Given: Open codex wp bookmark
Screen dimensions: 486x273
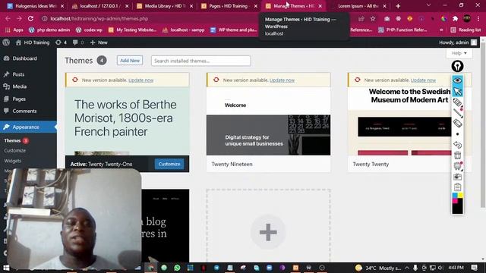Looking at the screenshot, I should pyautogui.click(x=90, y=30).
